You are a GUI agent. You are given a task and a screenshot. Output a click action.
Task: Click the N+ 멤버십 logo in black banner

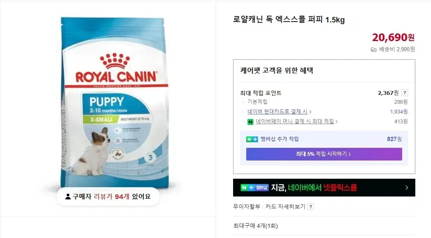[x=255, y=188]
